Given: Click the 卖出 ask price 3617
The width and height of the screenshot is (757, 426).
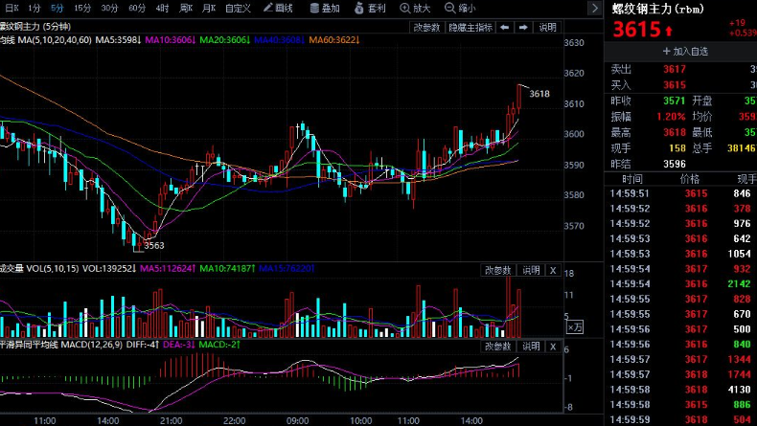Looking at the screenshot, I should pyautogui.click(x=675, y=69).
